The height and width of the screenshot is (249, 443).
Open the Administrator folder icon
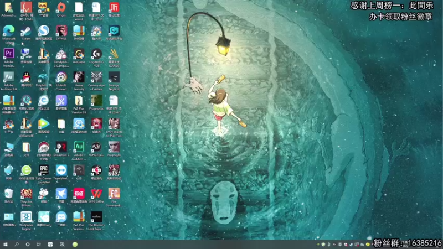[x=8, y=8]
